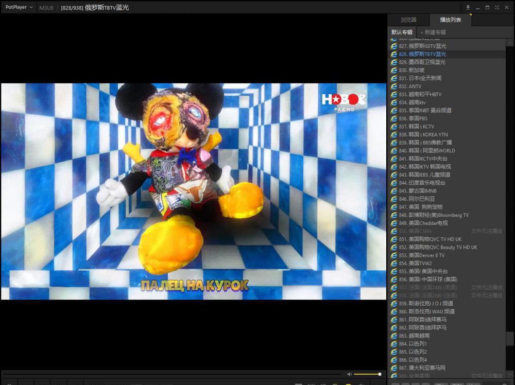Click the video frame showing the plush toy
Viewport: 515px width, 385px height.
[x=194, y=191]
